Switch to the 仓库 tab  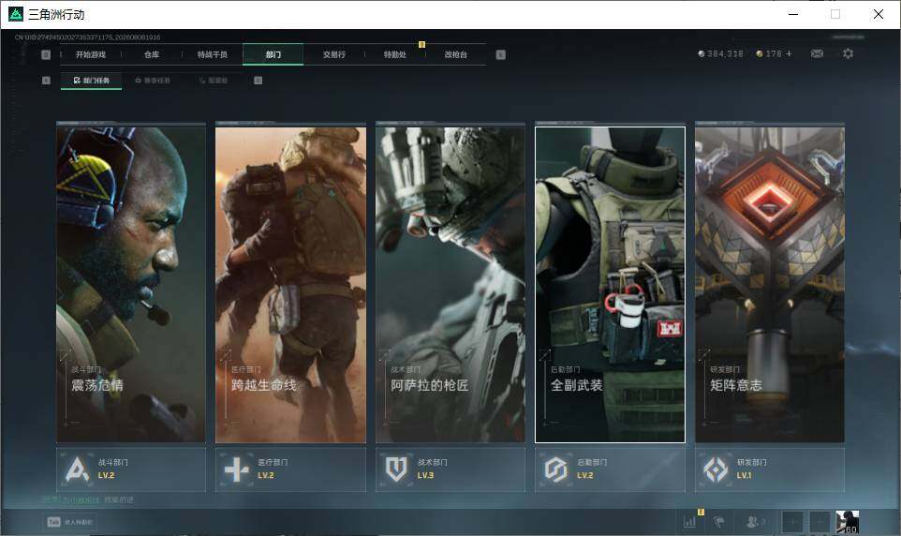pos(152,54)
